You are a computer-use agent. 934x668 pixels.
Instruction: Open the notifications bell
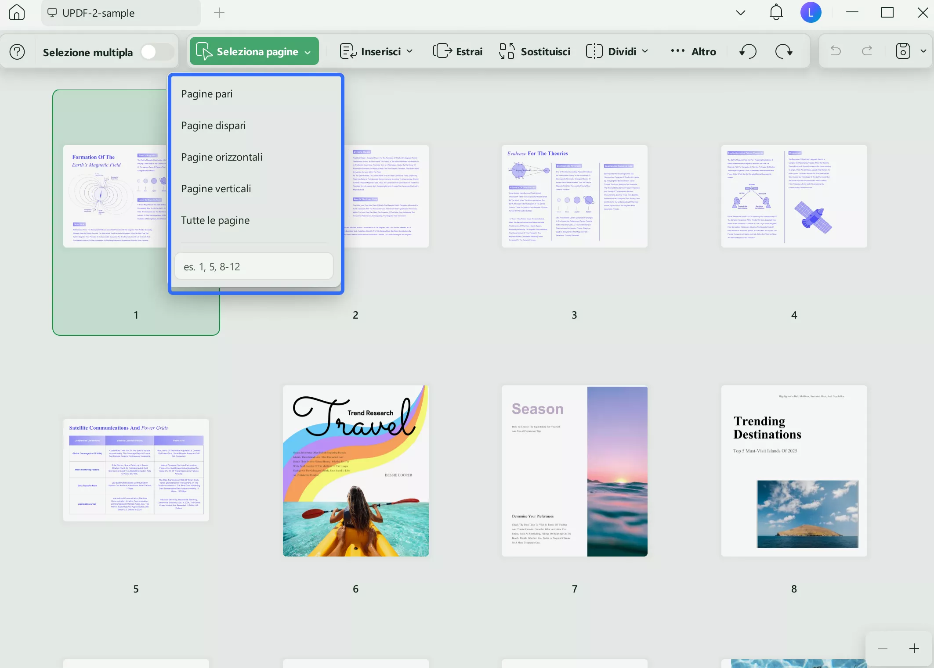pos(776,12)
